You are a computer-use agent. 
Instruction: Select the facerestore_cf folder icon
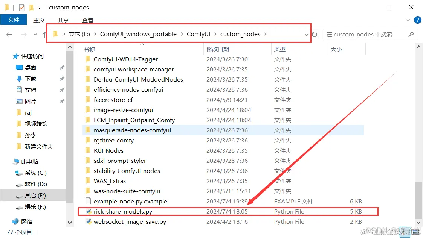click(88, 100)
